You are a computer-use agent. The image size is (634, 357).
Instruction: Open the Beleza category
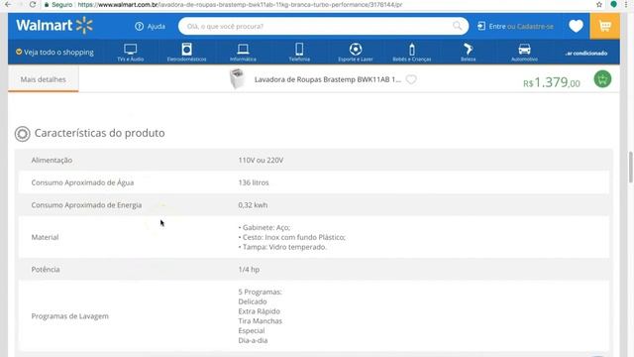tap(468, 53)
